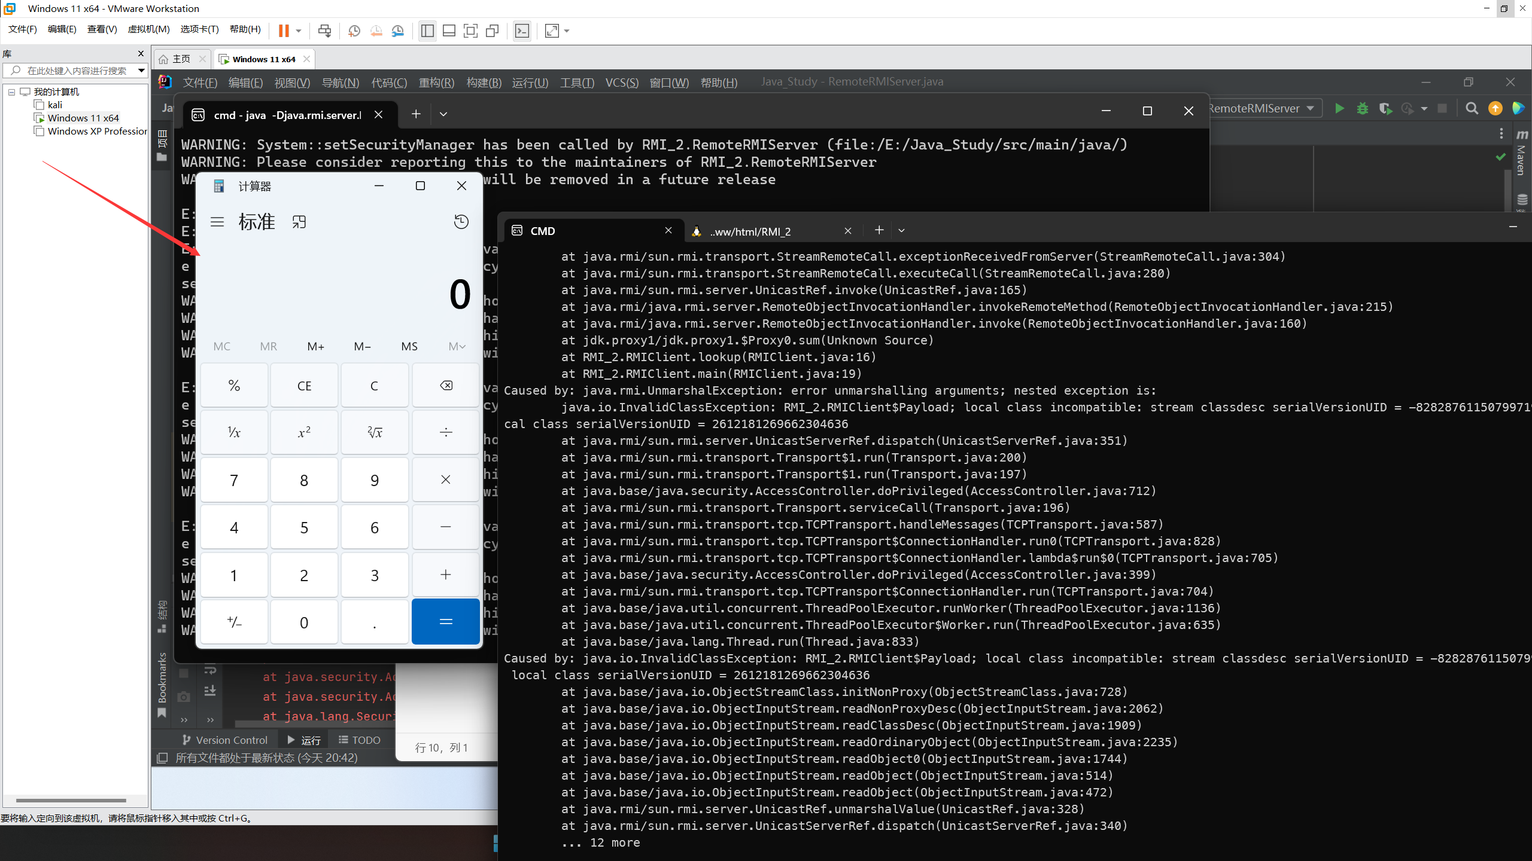This screenshot has width=1532, height=861.
Task: Toggle VMware library sidebar view icon
Action: pyautogui.click(x=427, y=30)
